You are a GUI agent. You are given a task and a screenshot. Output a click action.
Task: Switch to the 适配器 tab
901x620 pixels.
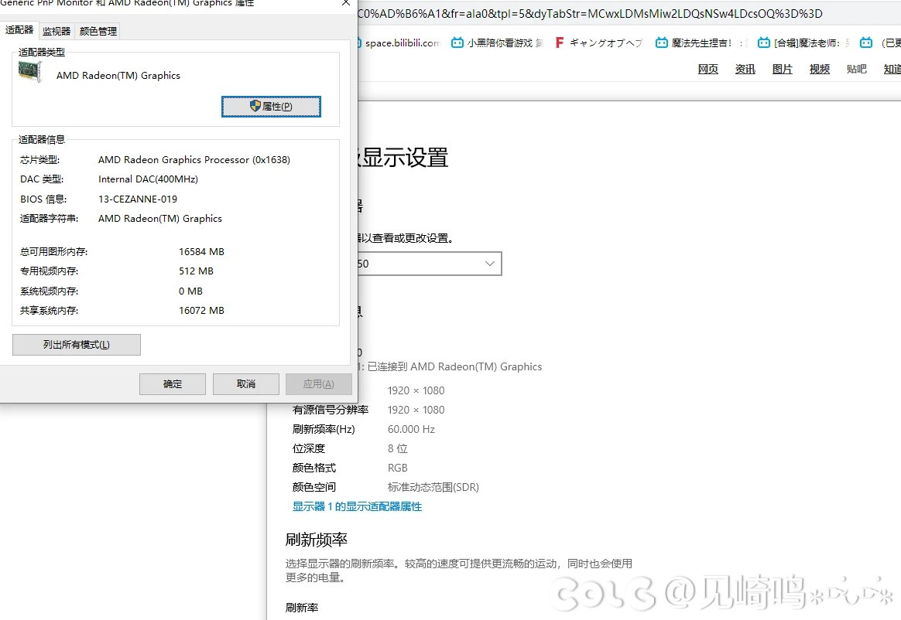19,30
